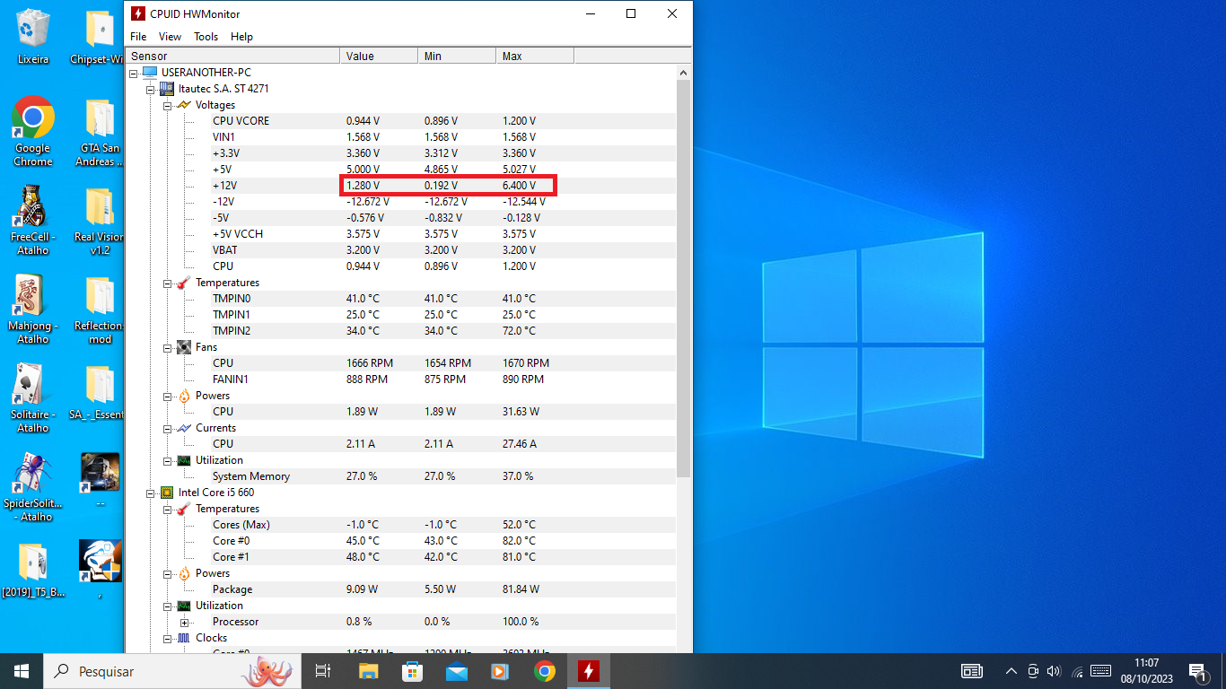This screenshot has width=1226, height=689.
Task: Collapse the USERANOTHER-PC root node
Action: click(135, 73)
